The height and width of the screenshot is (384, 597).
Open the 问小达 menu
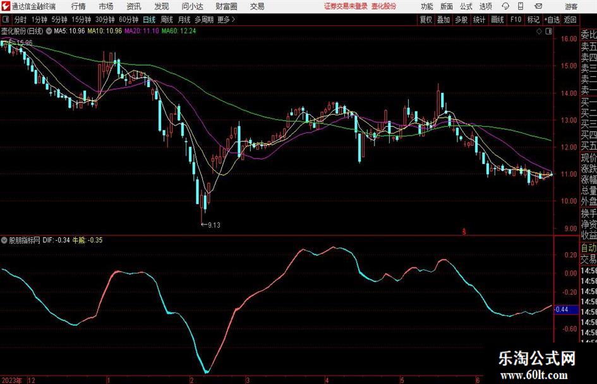tap(192, 6)
